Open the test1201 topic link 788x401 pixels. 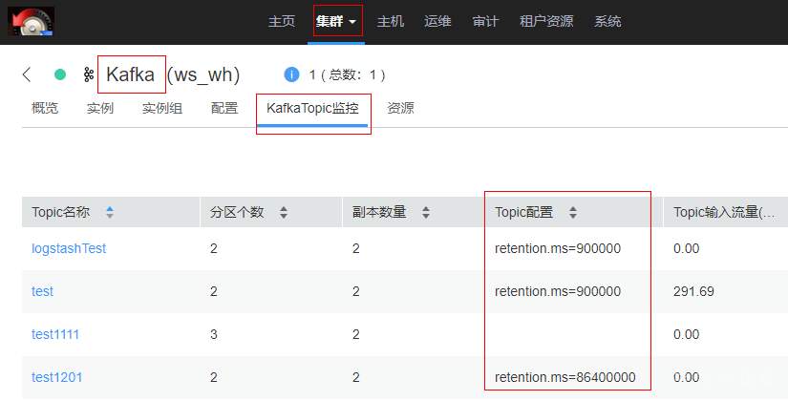(56, 377)
